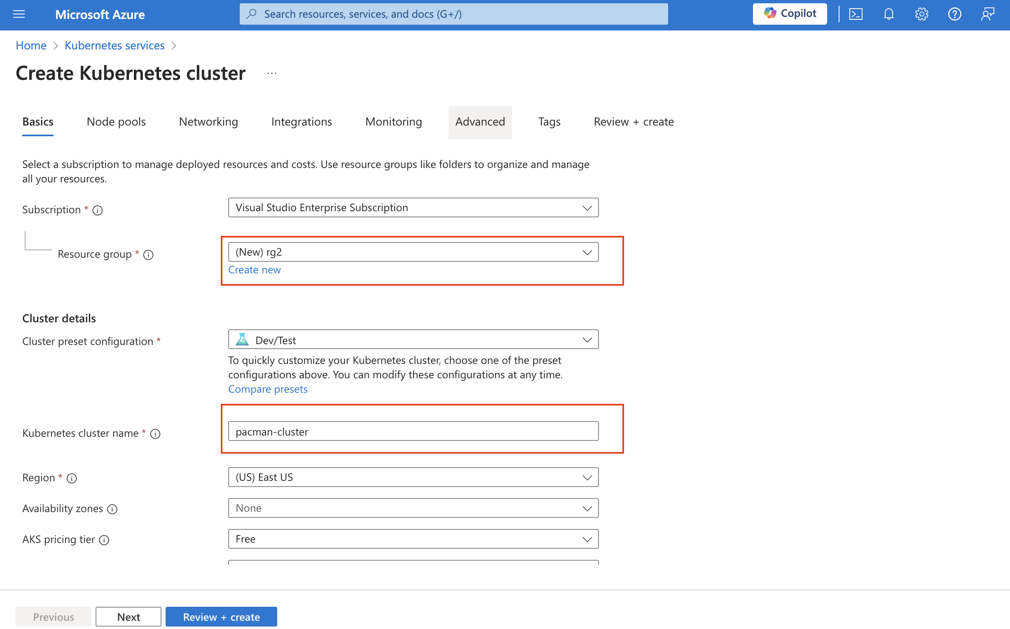Click the Previous button

(54, 617)
